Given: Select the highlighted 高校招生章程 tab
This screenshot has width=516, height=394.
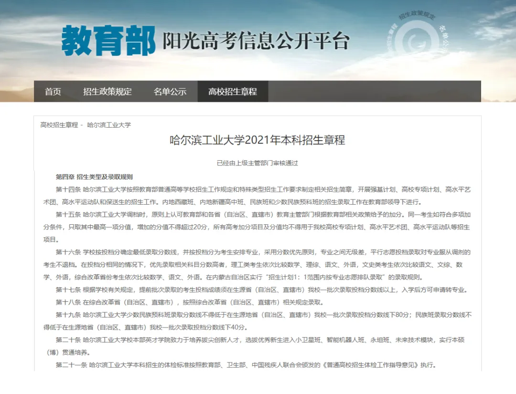Looking at the screenshot, I should [x=233, y=91].
